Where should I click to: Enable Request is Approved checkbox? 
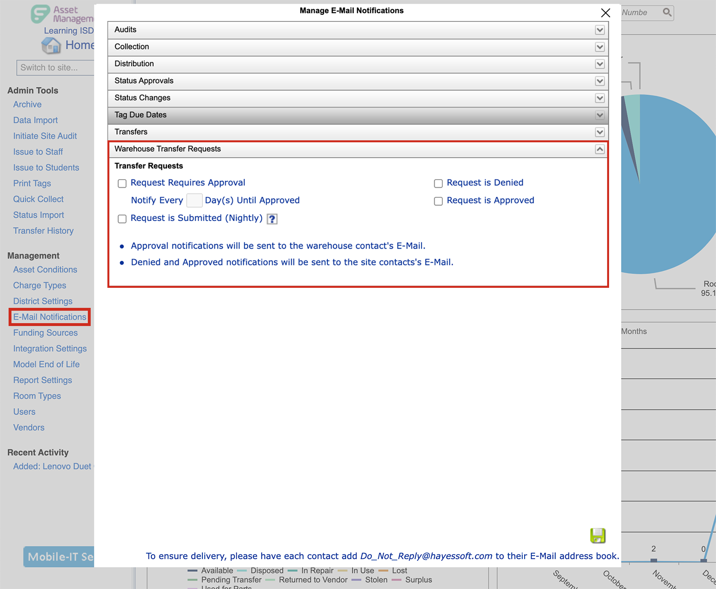[438, 201]
